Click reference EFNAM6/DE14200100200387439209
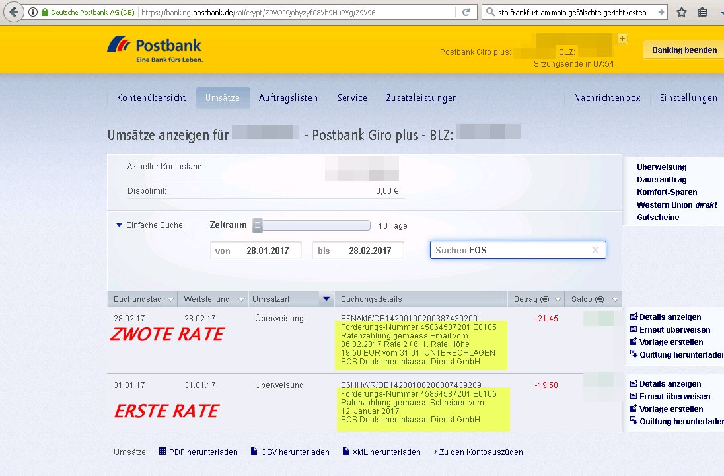This screenshot has width=724, height=476. click(409, 319)
